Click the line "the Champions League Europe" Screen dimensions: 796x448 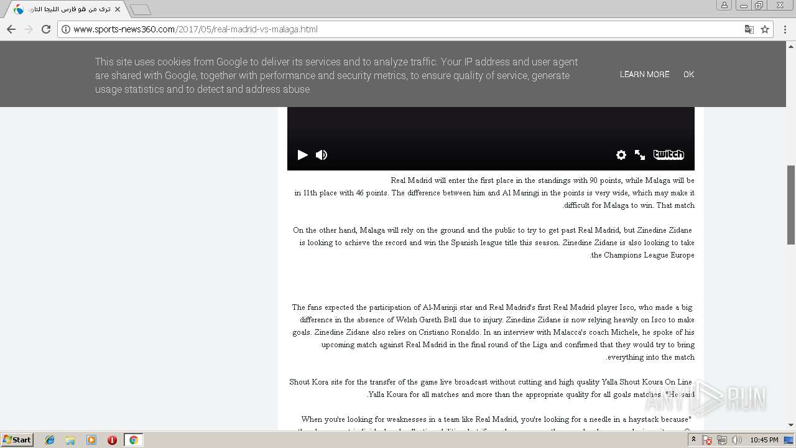click(642, 255)
